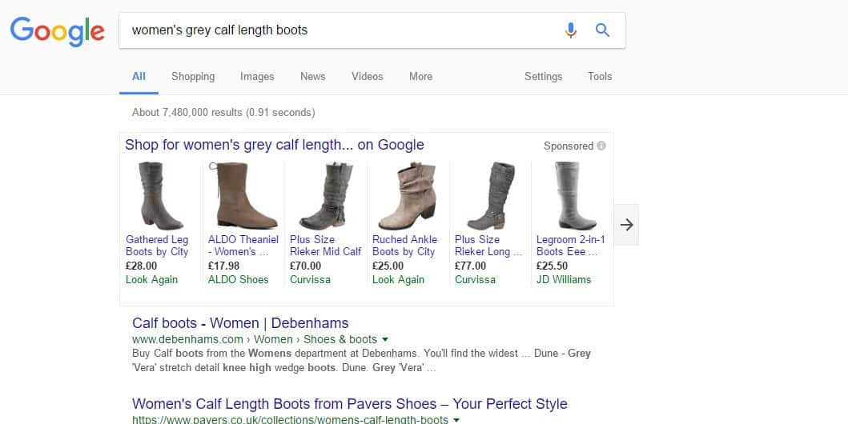Switch to the Images tab
This screenshot has width=848, height=424.
coord(257,77)
